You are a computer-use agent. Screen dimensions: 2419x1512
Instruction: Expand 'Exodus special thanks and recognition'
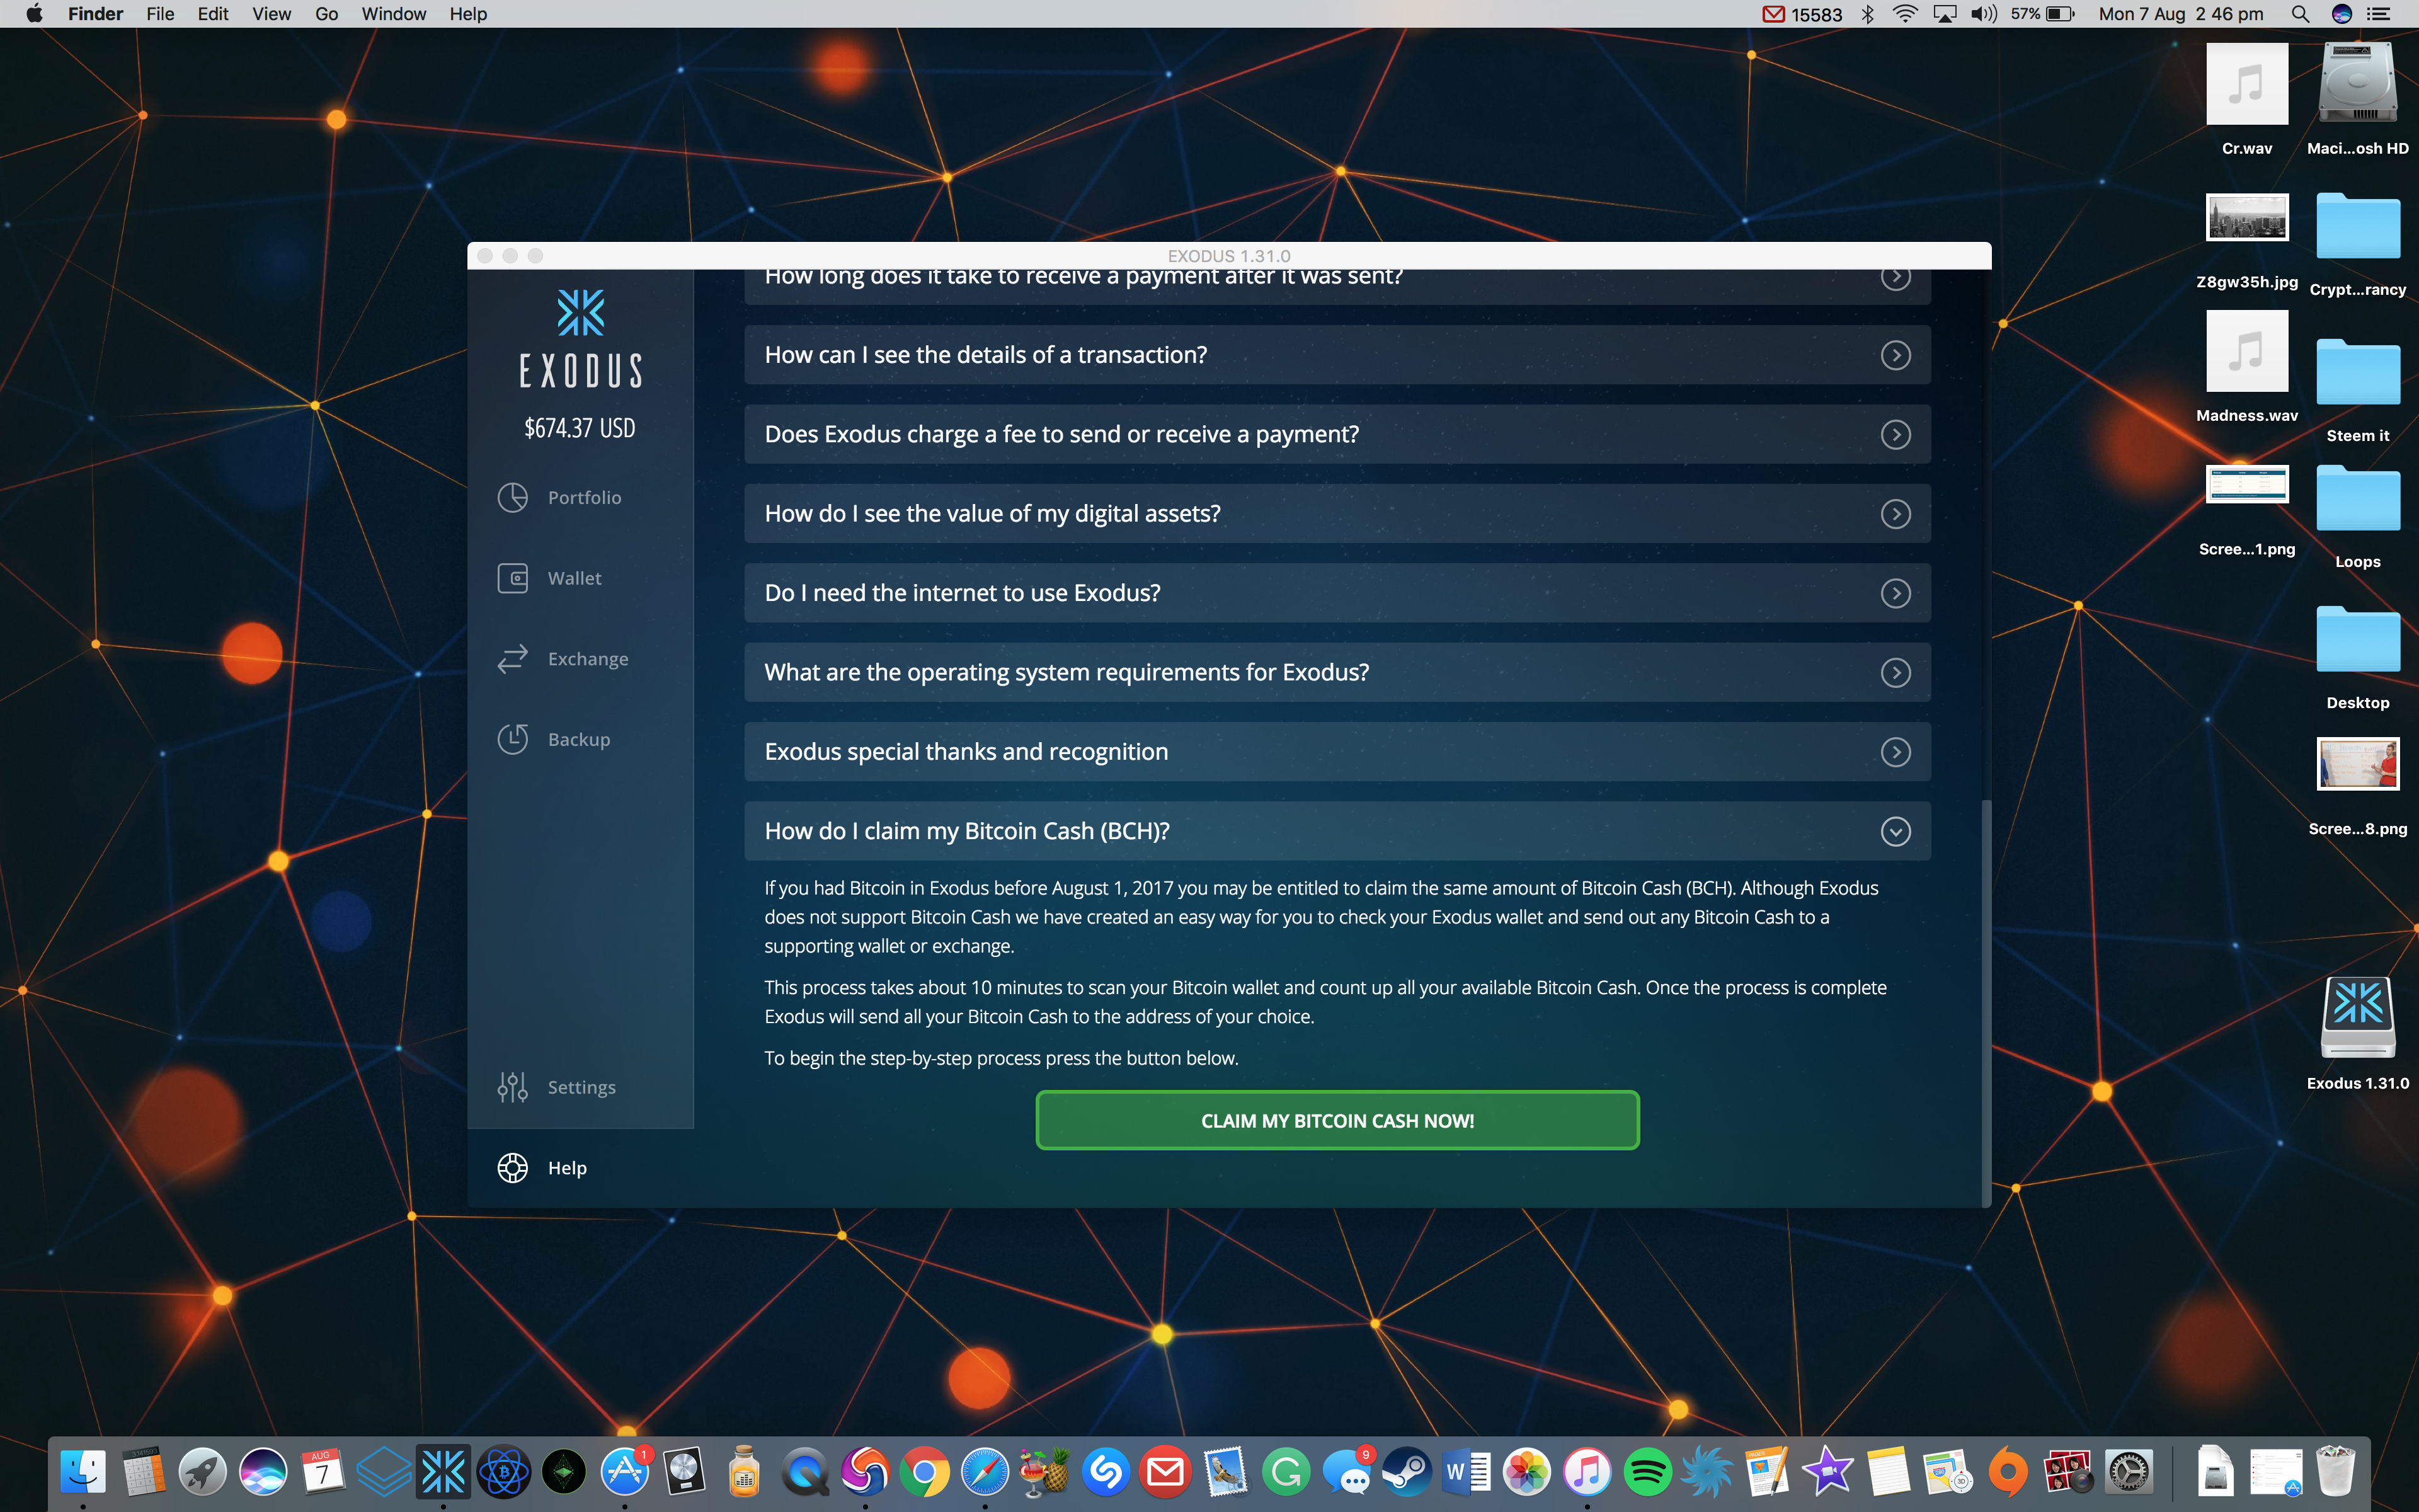1337,752
